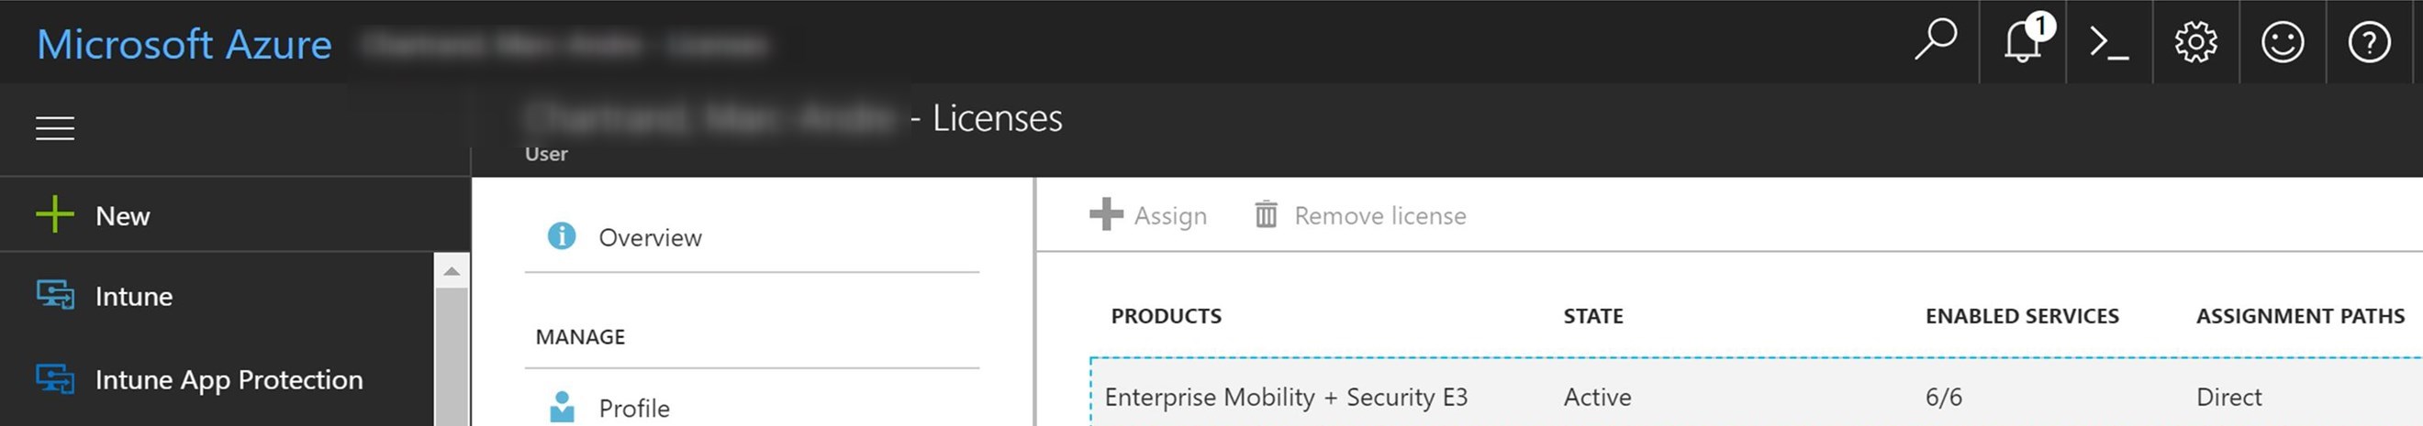This screenshot has width=2423, height=426.
Task: Launch Cloud Shell from the top bar
Action: click(x=2109, y=42)
